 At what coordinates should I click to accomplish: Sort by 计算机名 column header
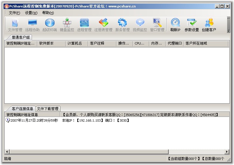pyautogui.click(x=77, y=44)
